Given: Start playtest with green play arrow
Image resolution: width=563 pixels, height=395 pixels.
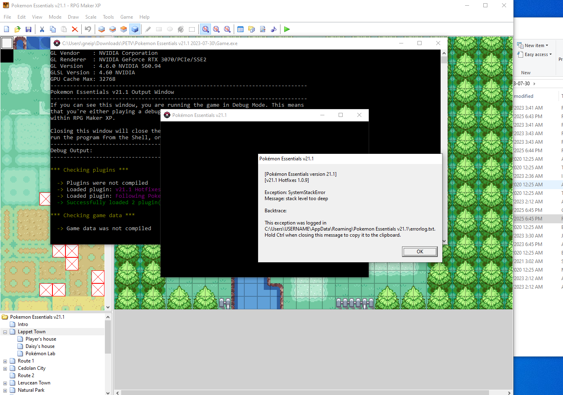Looking at the screenshot, I should coord(287,29).
